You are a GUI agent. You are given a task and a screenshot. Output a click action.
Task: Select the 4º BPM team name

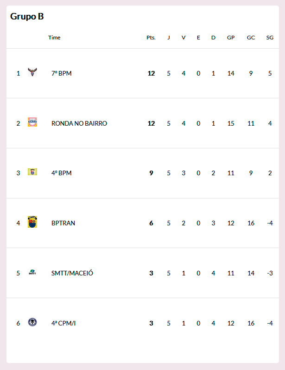[61, 173]
